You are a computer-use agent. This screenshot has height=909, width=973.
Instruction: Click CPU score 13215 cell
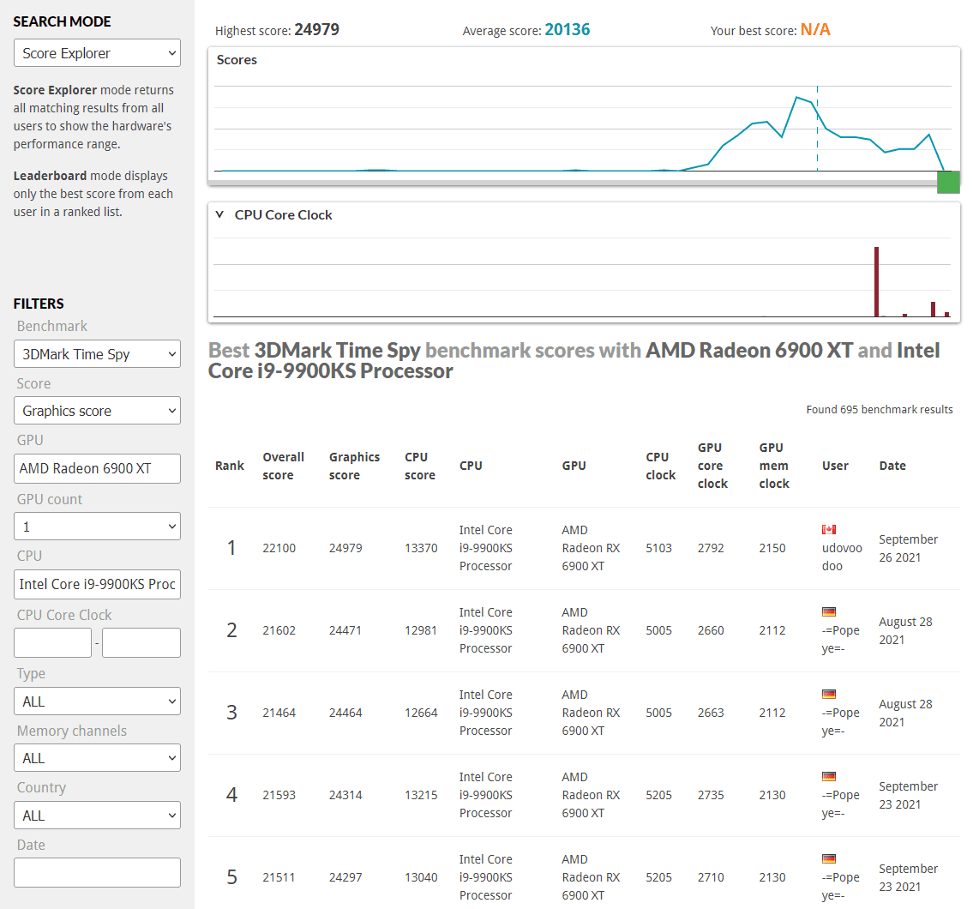[421, 795]
